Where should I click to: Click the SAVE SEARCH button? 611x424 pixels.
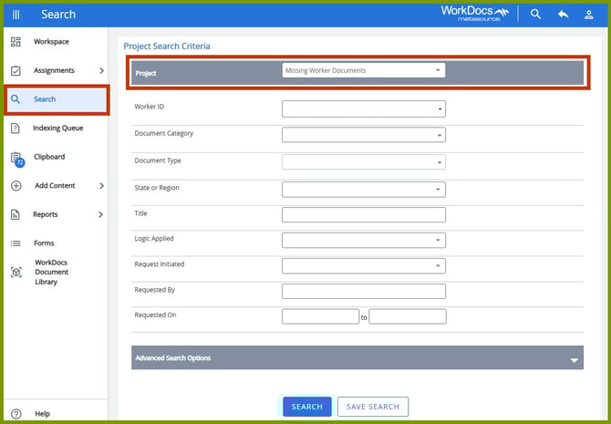click(373, 407)
